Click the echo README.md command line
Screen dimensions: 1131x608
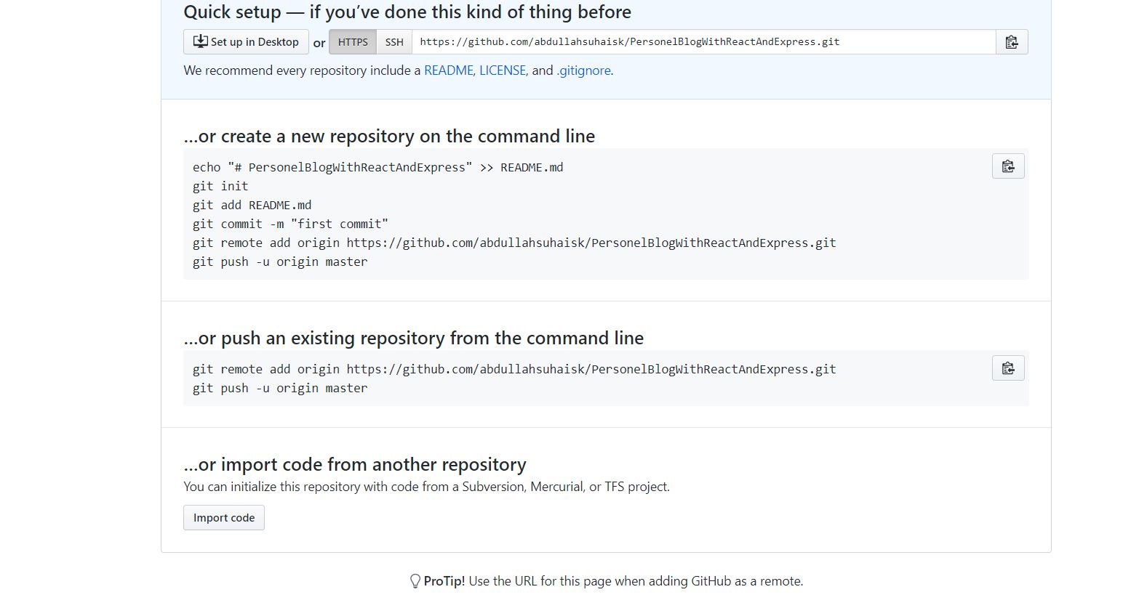pyautogui.click(x=378, y=167)
